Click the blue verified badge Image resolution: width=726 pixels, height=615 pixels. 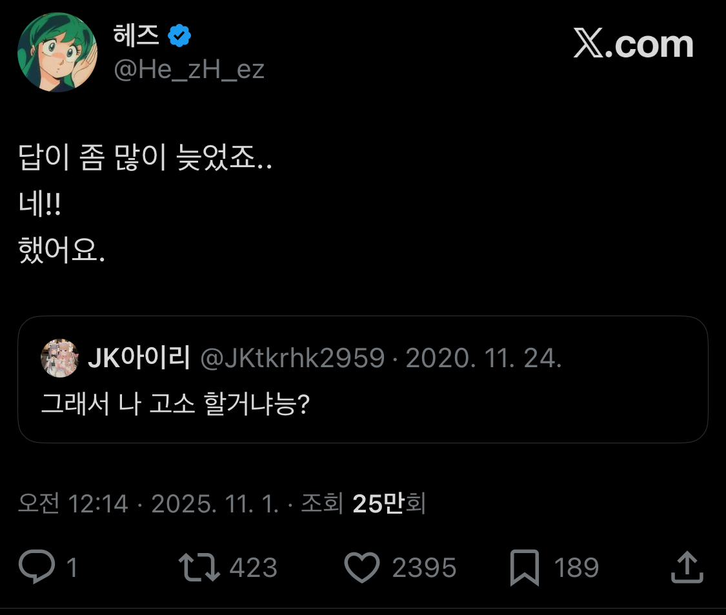pyautogui.click(x=179, y=36)
